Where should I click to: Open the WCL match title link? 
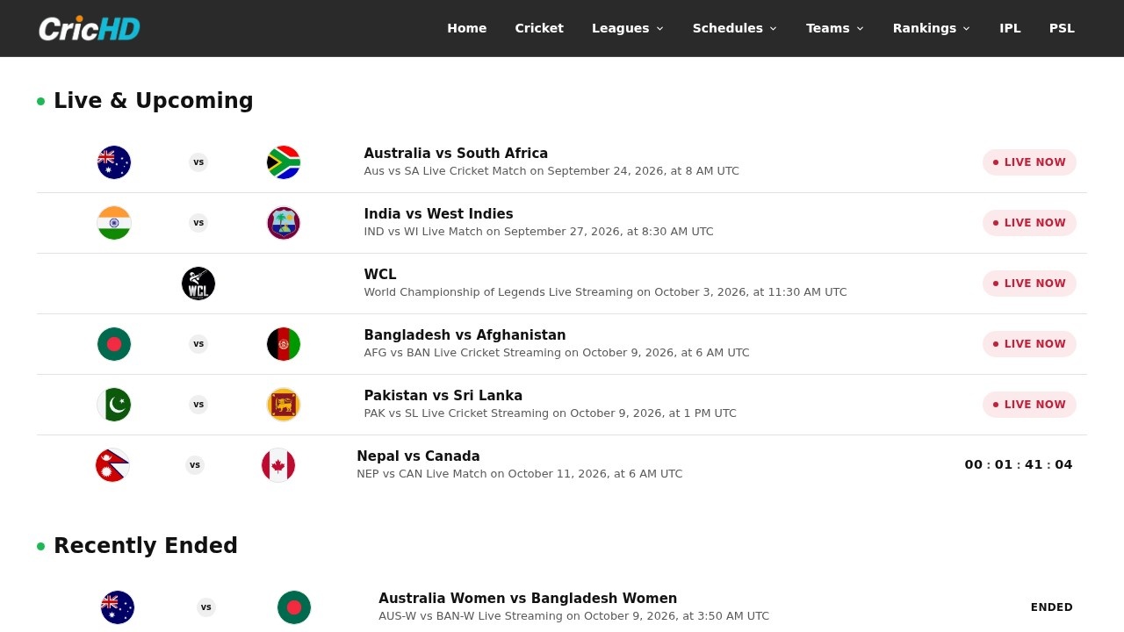(380, 275)
